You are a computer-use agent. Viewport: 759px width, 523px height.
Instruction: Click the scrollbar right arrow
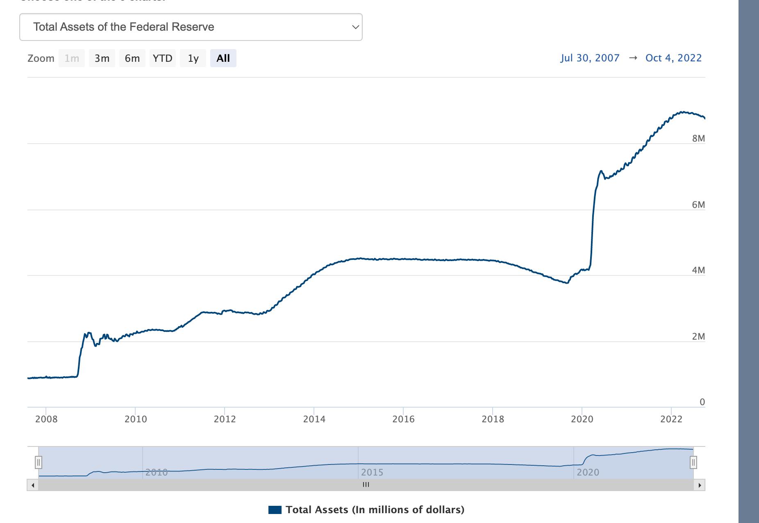700,485
